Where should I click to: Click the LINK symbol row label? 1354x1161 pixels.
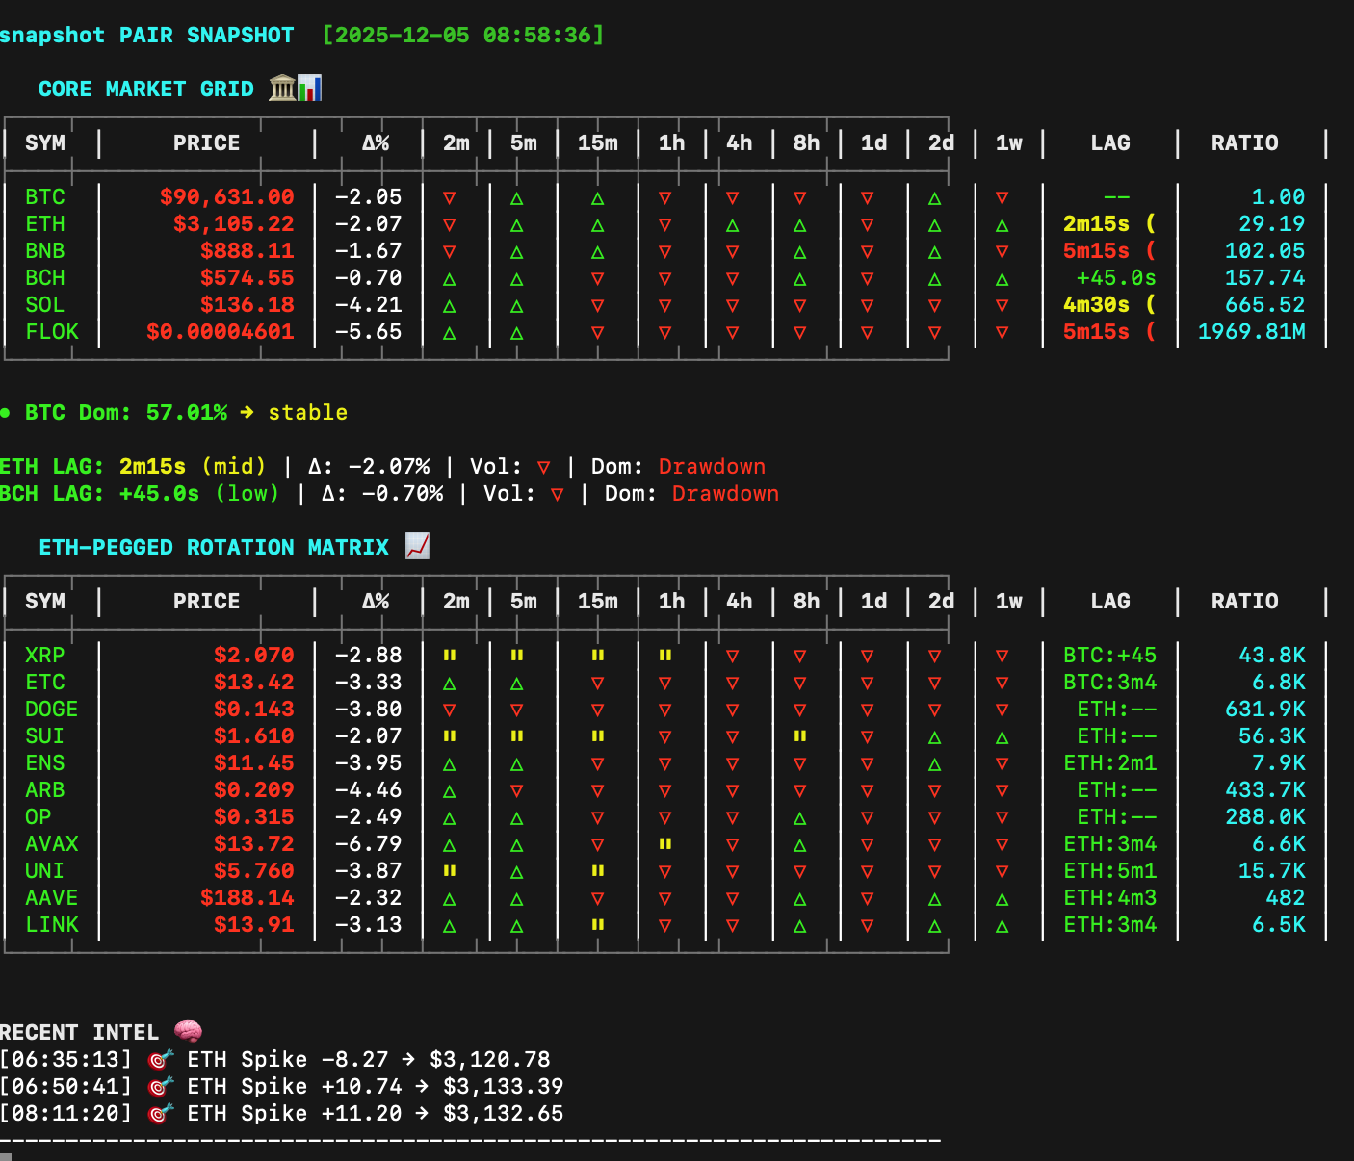tap(52, 924)
